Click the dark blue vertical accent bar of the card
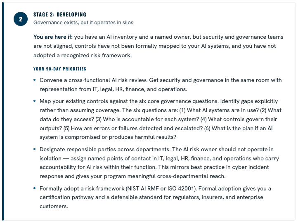Screen dimensions: 298x223 [x=3, y=112]
